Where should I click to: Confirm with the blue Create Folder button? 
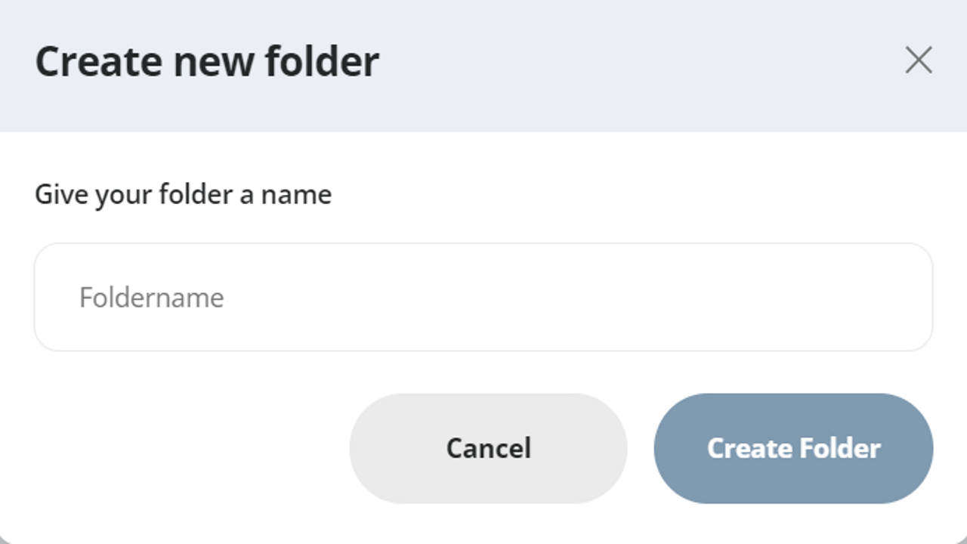pyautogui.click(x=793, y=448)
